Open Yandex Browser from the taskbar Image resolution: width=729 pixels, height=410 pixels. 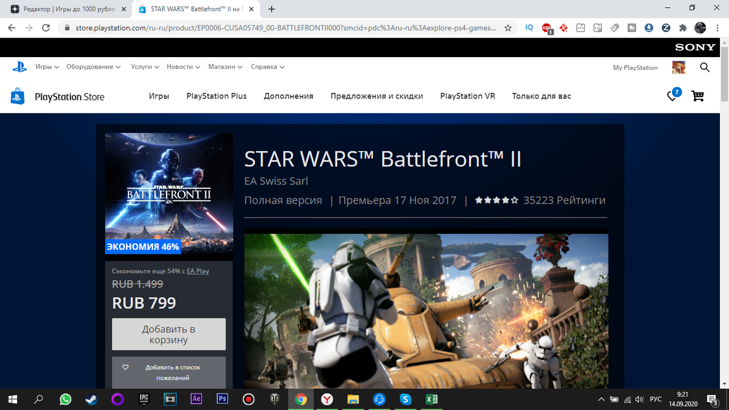[x=327, y=399]
